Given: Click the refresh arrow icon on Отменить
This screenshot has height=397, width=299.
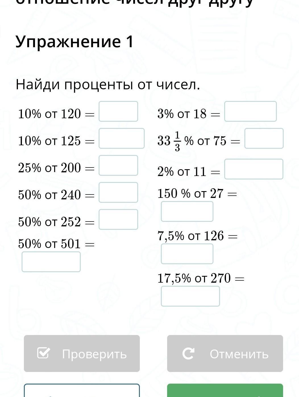Looking at the screenshot, I should pos(188,353).
